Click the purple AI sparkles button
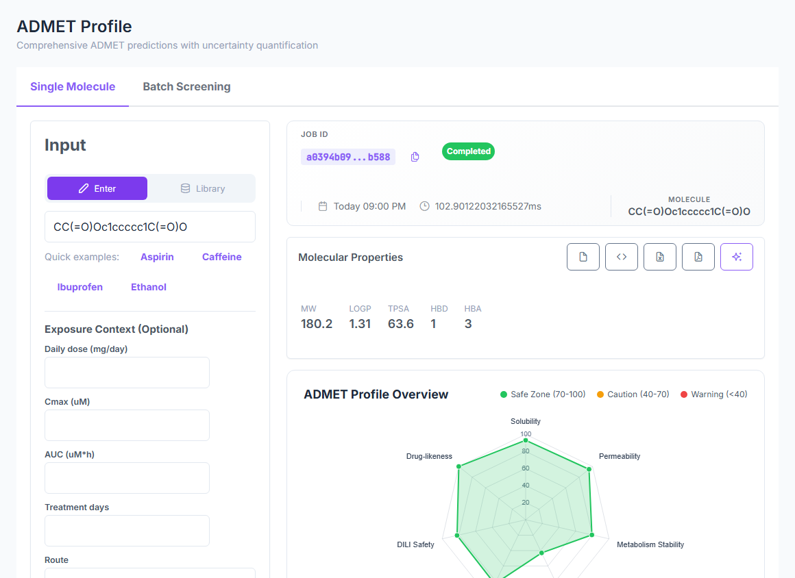Viewport: 795px width, 578px height. (737, 257)
